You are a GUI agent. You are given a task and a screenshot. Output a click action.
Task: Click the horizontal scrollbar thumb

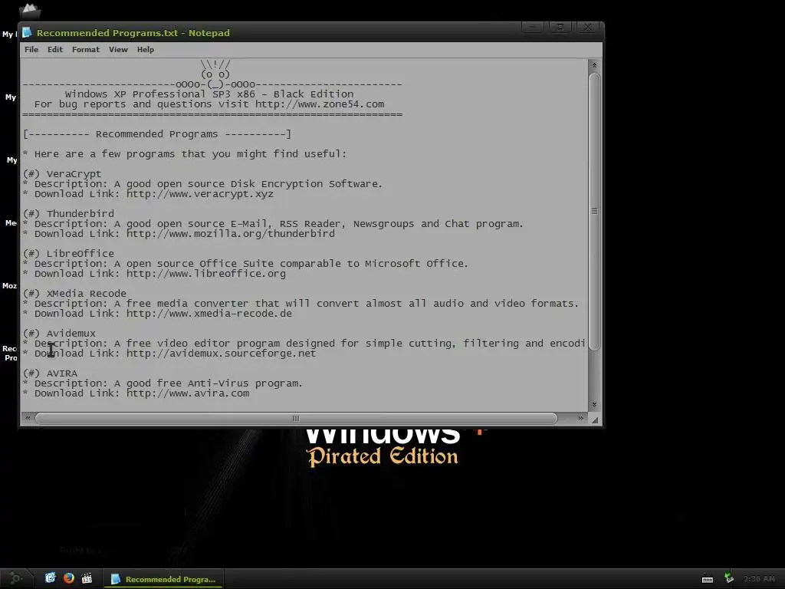296,418
